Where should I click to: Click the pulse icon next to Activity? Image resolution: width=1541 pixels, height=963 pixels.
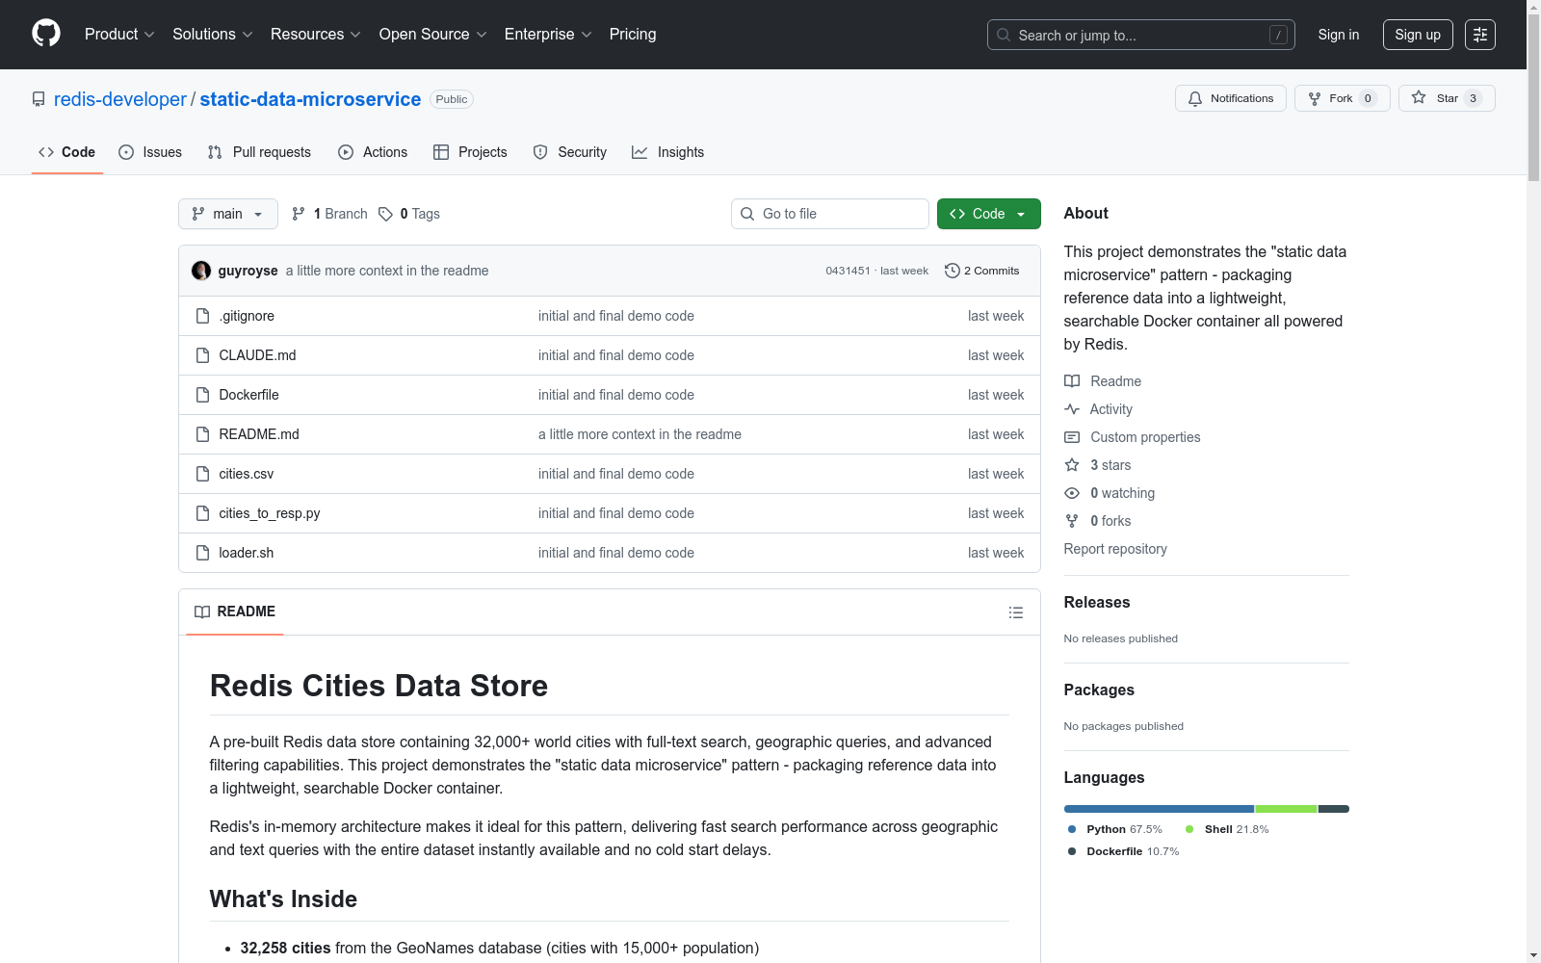point(1072,409)
